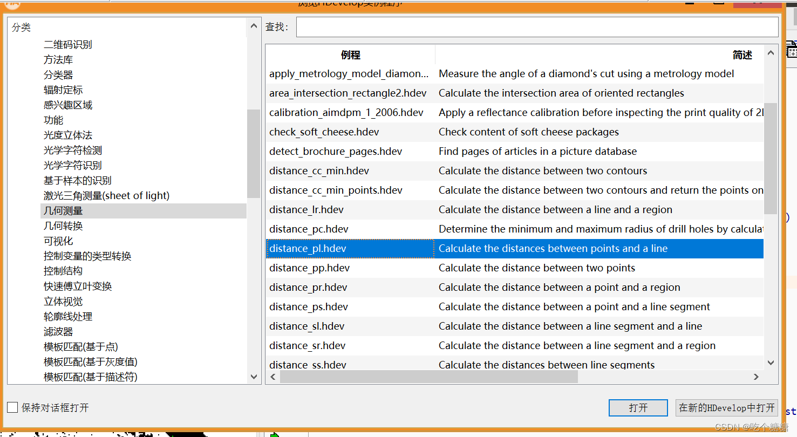Select the 功能 category
The height and width of the screenshot is (437, 797).
click(x=53, y=120)
